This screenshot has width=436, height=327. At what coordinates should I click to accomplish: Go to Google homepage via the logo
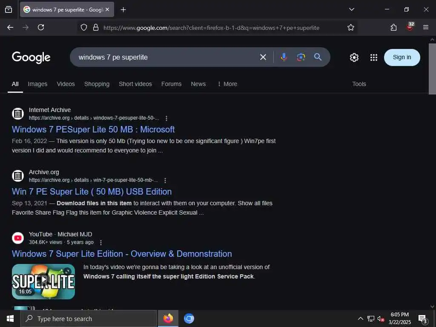click(x=31, y=57)
